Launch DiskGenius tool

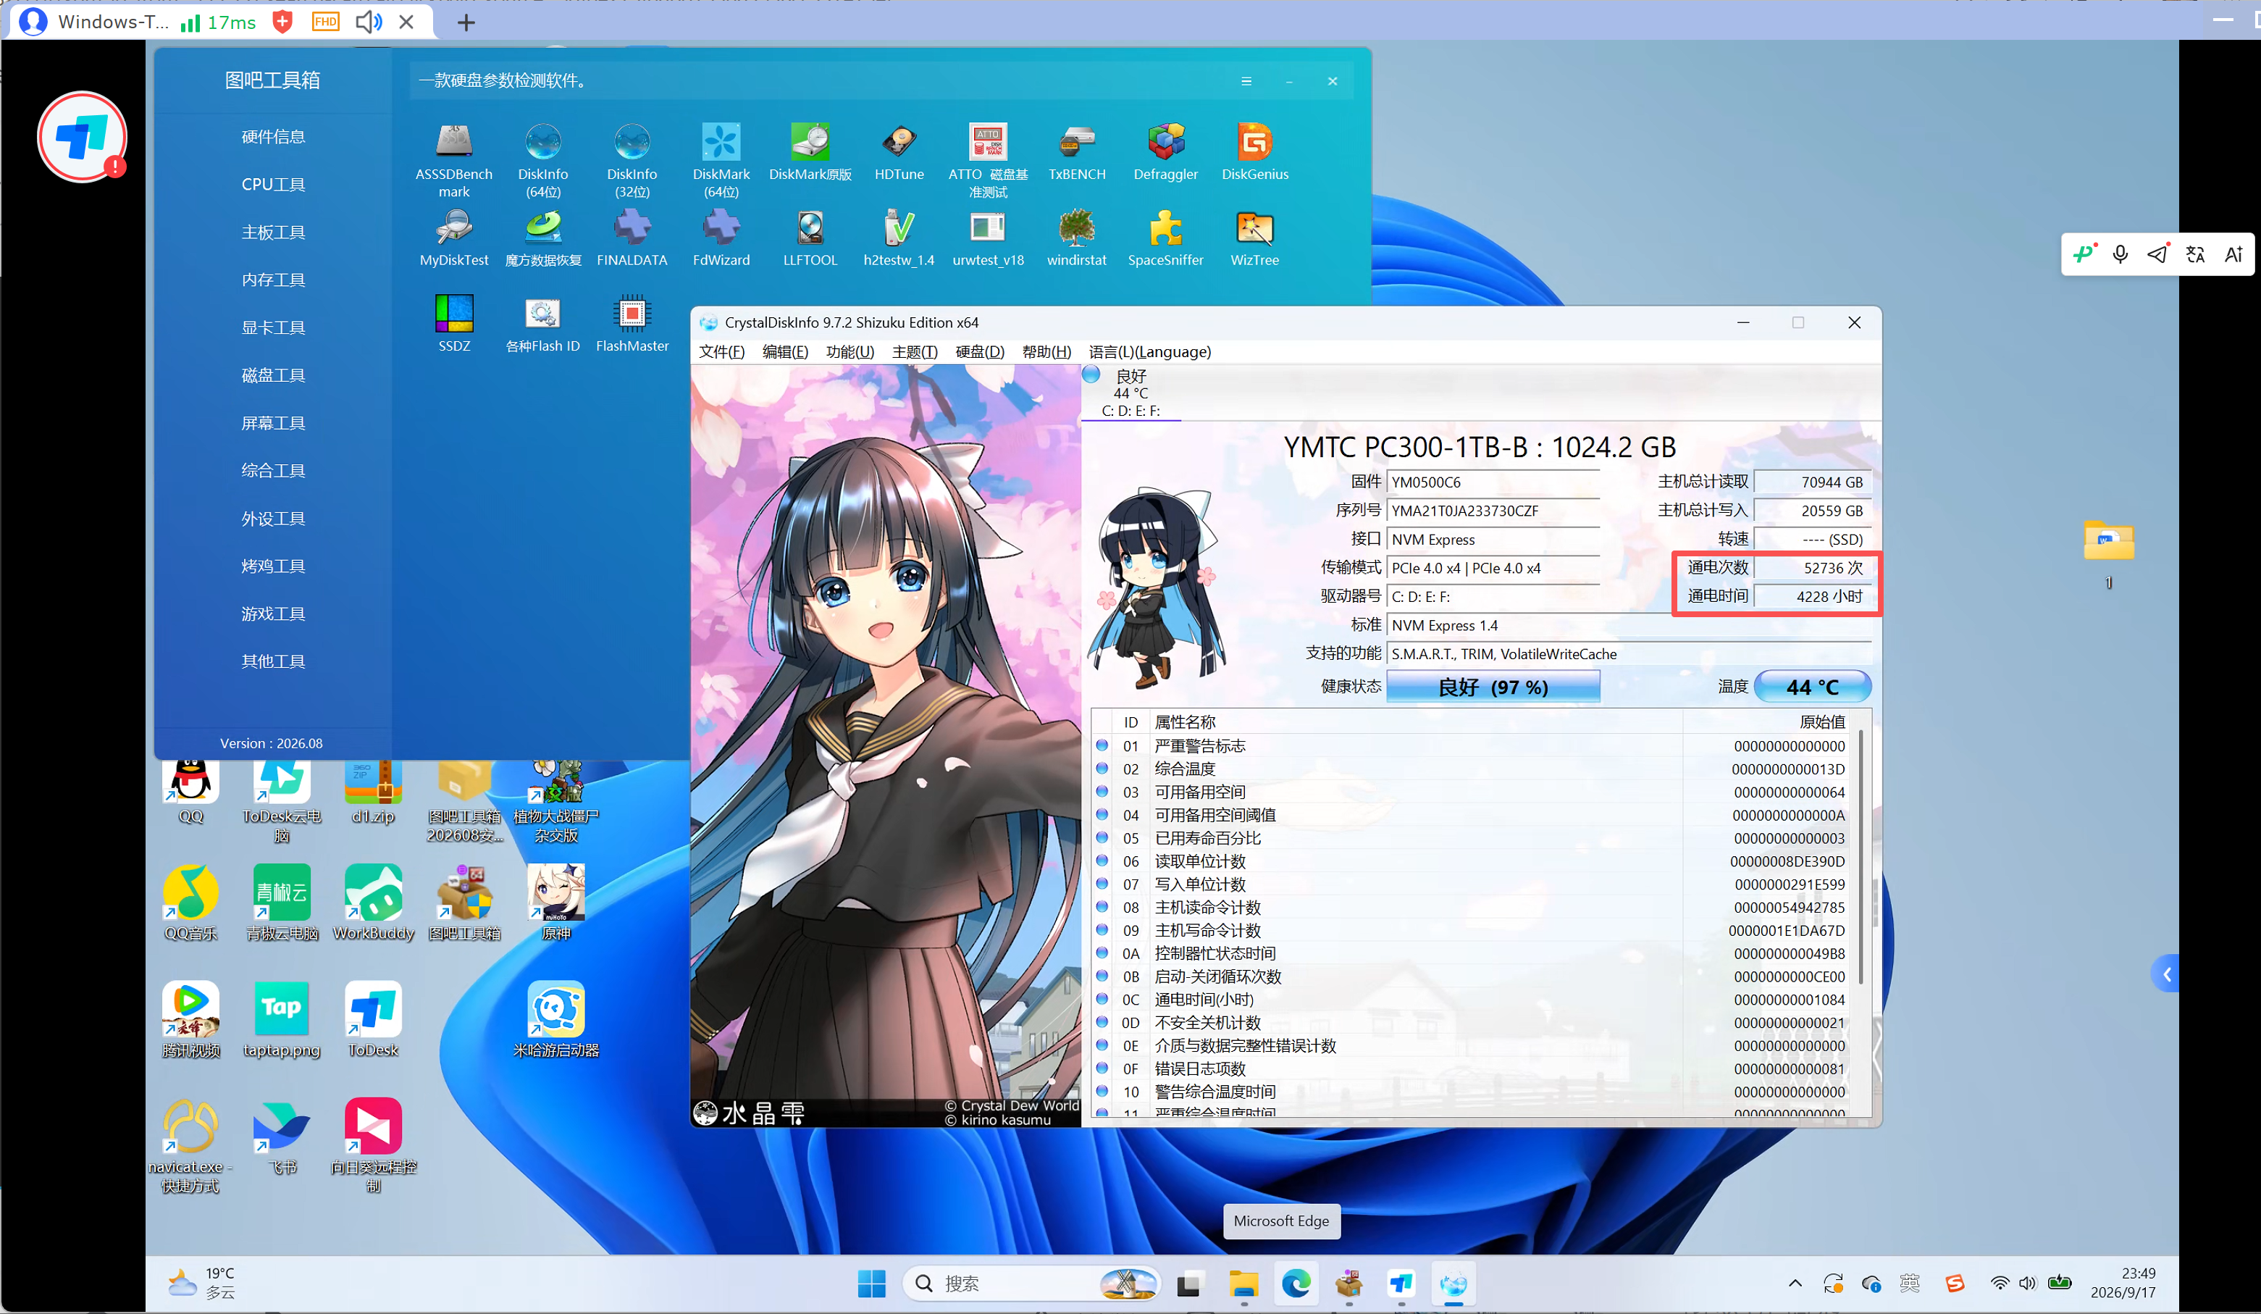(1254, 151)
